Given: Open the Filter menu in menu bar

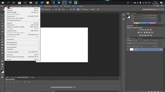Looking at the screenshot, I should [x=56, y=6].
